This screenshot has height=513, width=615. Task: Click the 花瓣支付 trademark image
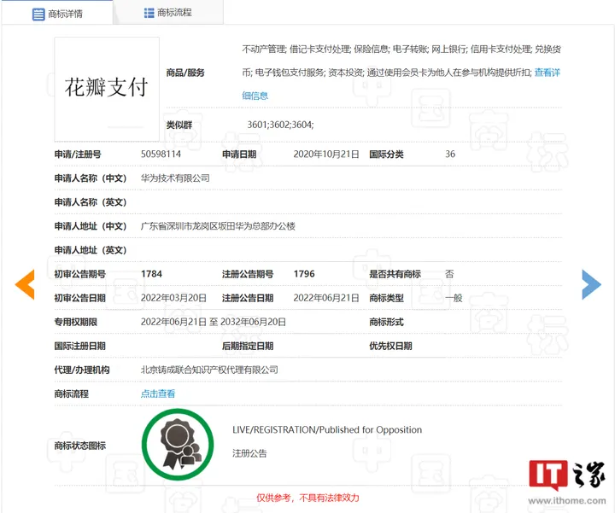[x=107, y=89]
